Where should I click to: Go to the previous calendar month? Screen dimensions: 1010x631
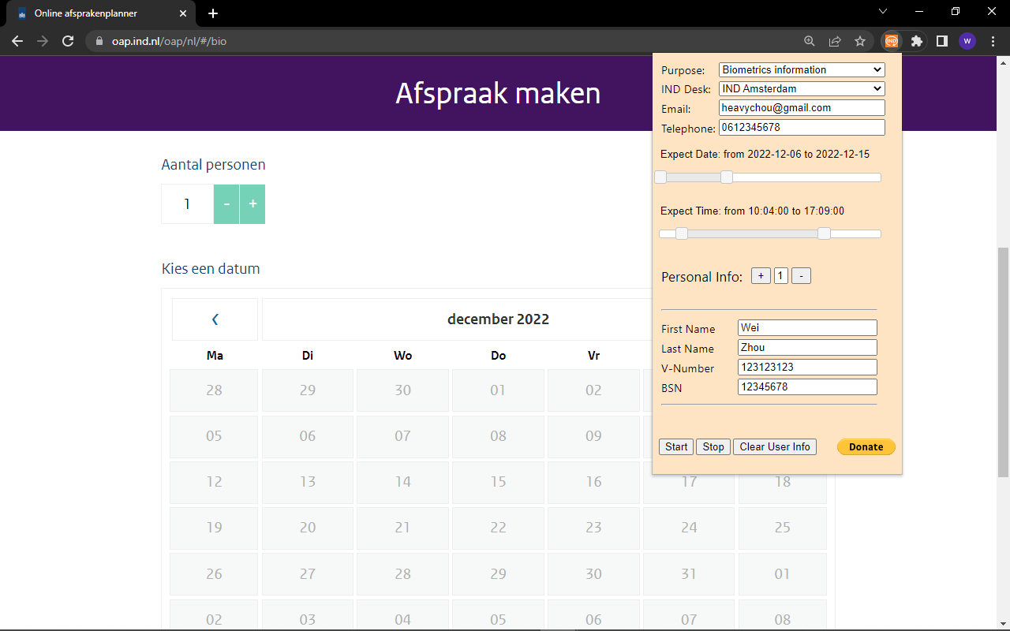(215, 319)
